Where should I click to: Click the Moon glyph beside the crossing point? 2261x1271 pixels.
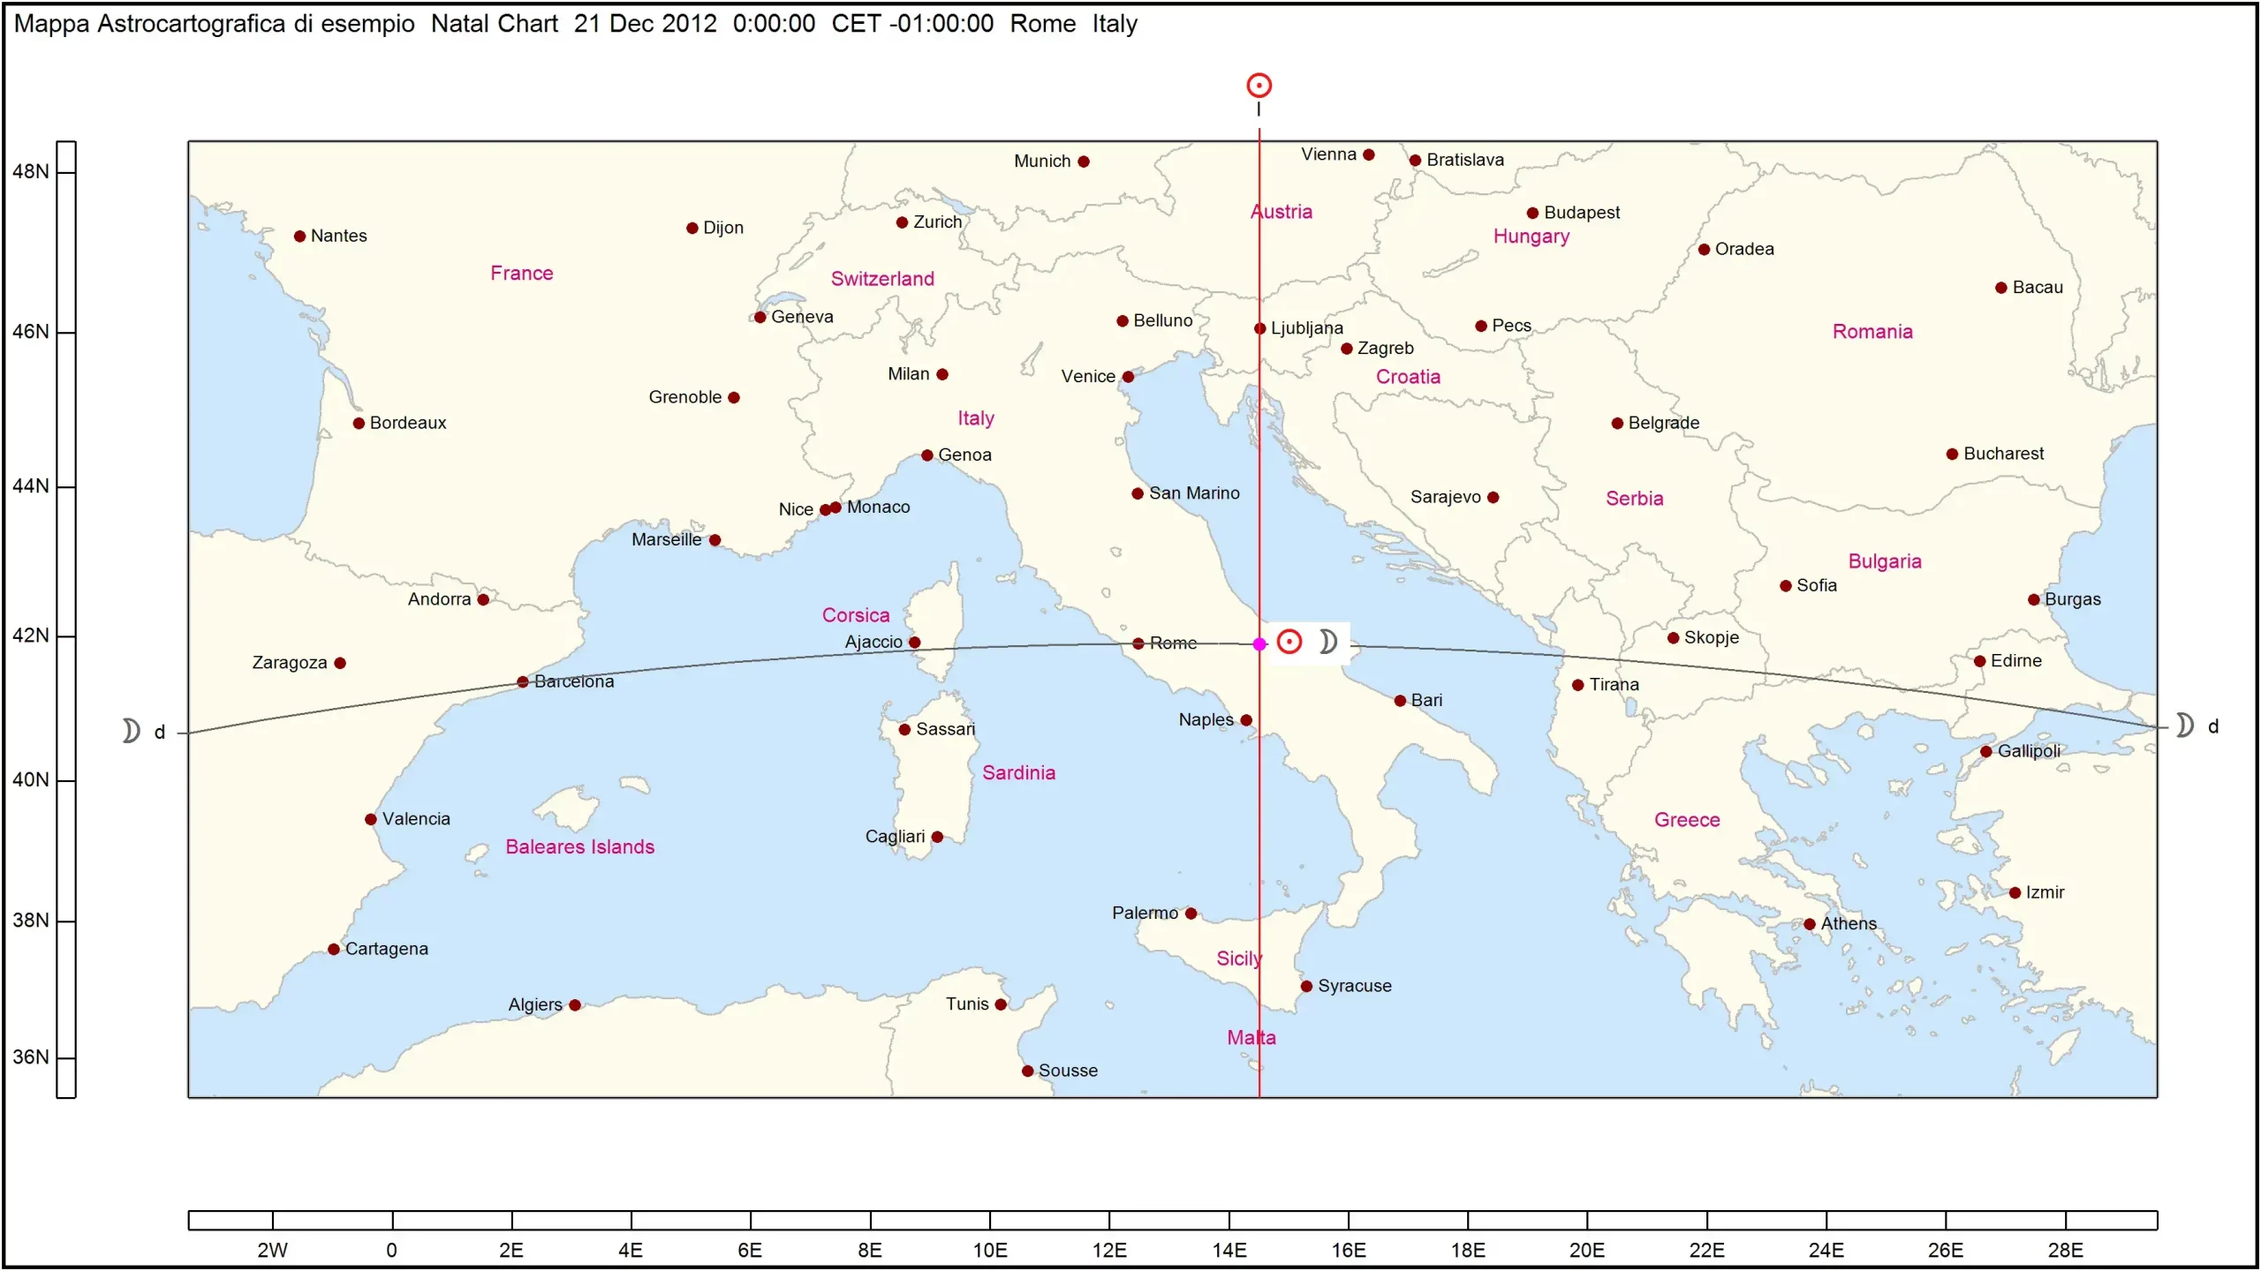[x=1327, y=642]
